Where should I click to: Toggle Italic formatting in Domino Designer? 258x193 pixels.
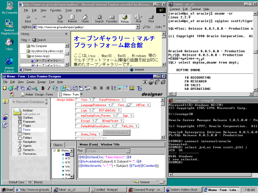click(49, 88)
